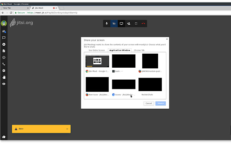Toggle the camera off icon
Viewport: 231px width, 144px height.
pyautogui.click(x=114, y=23)
